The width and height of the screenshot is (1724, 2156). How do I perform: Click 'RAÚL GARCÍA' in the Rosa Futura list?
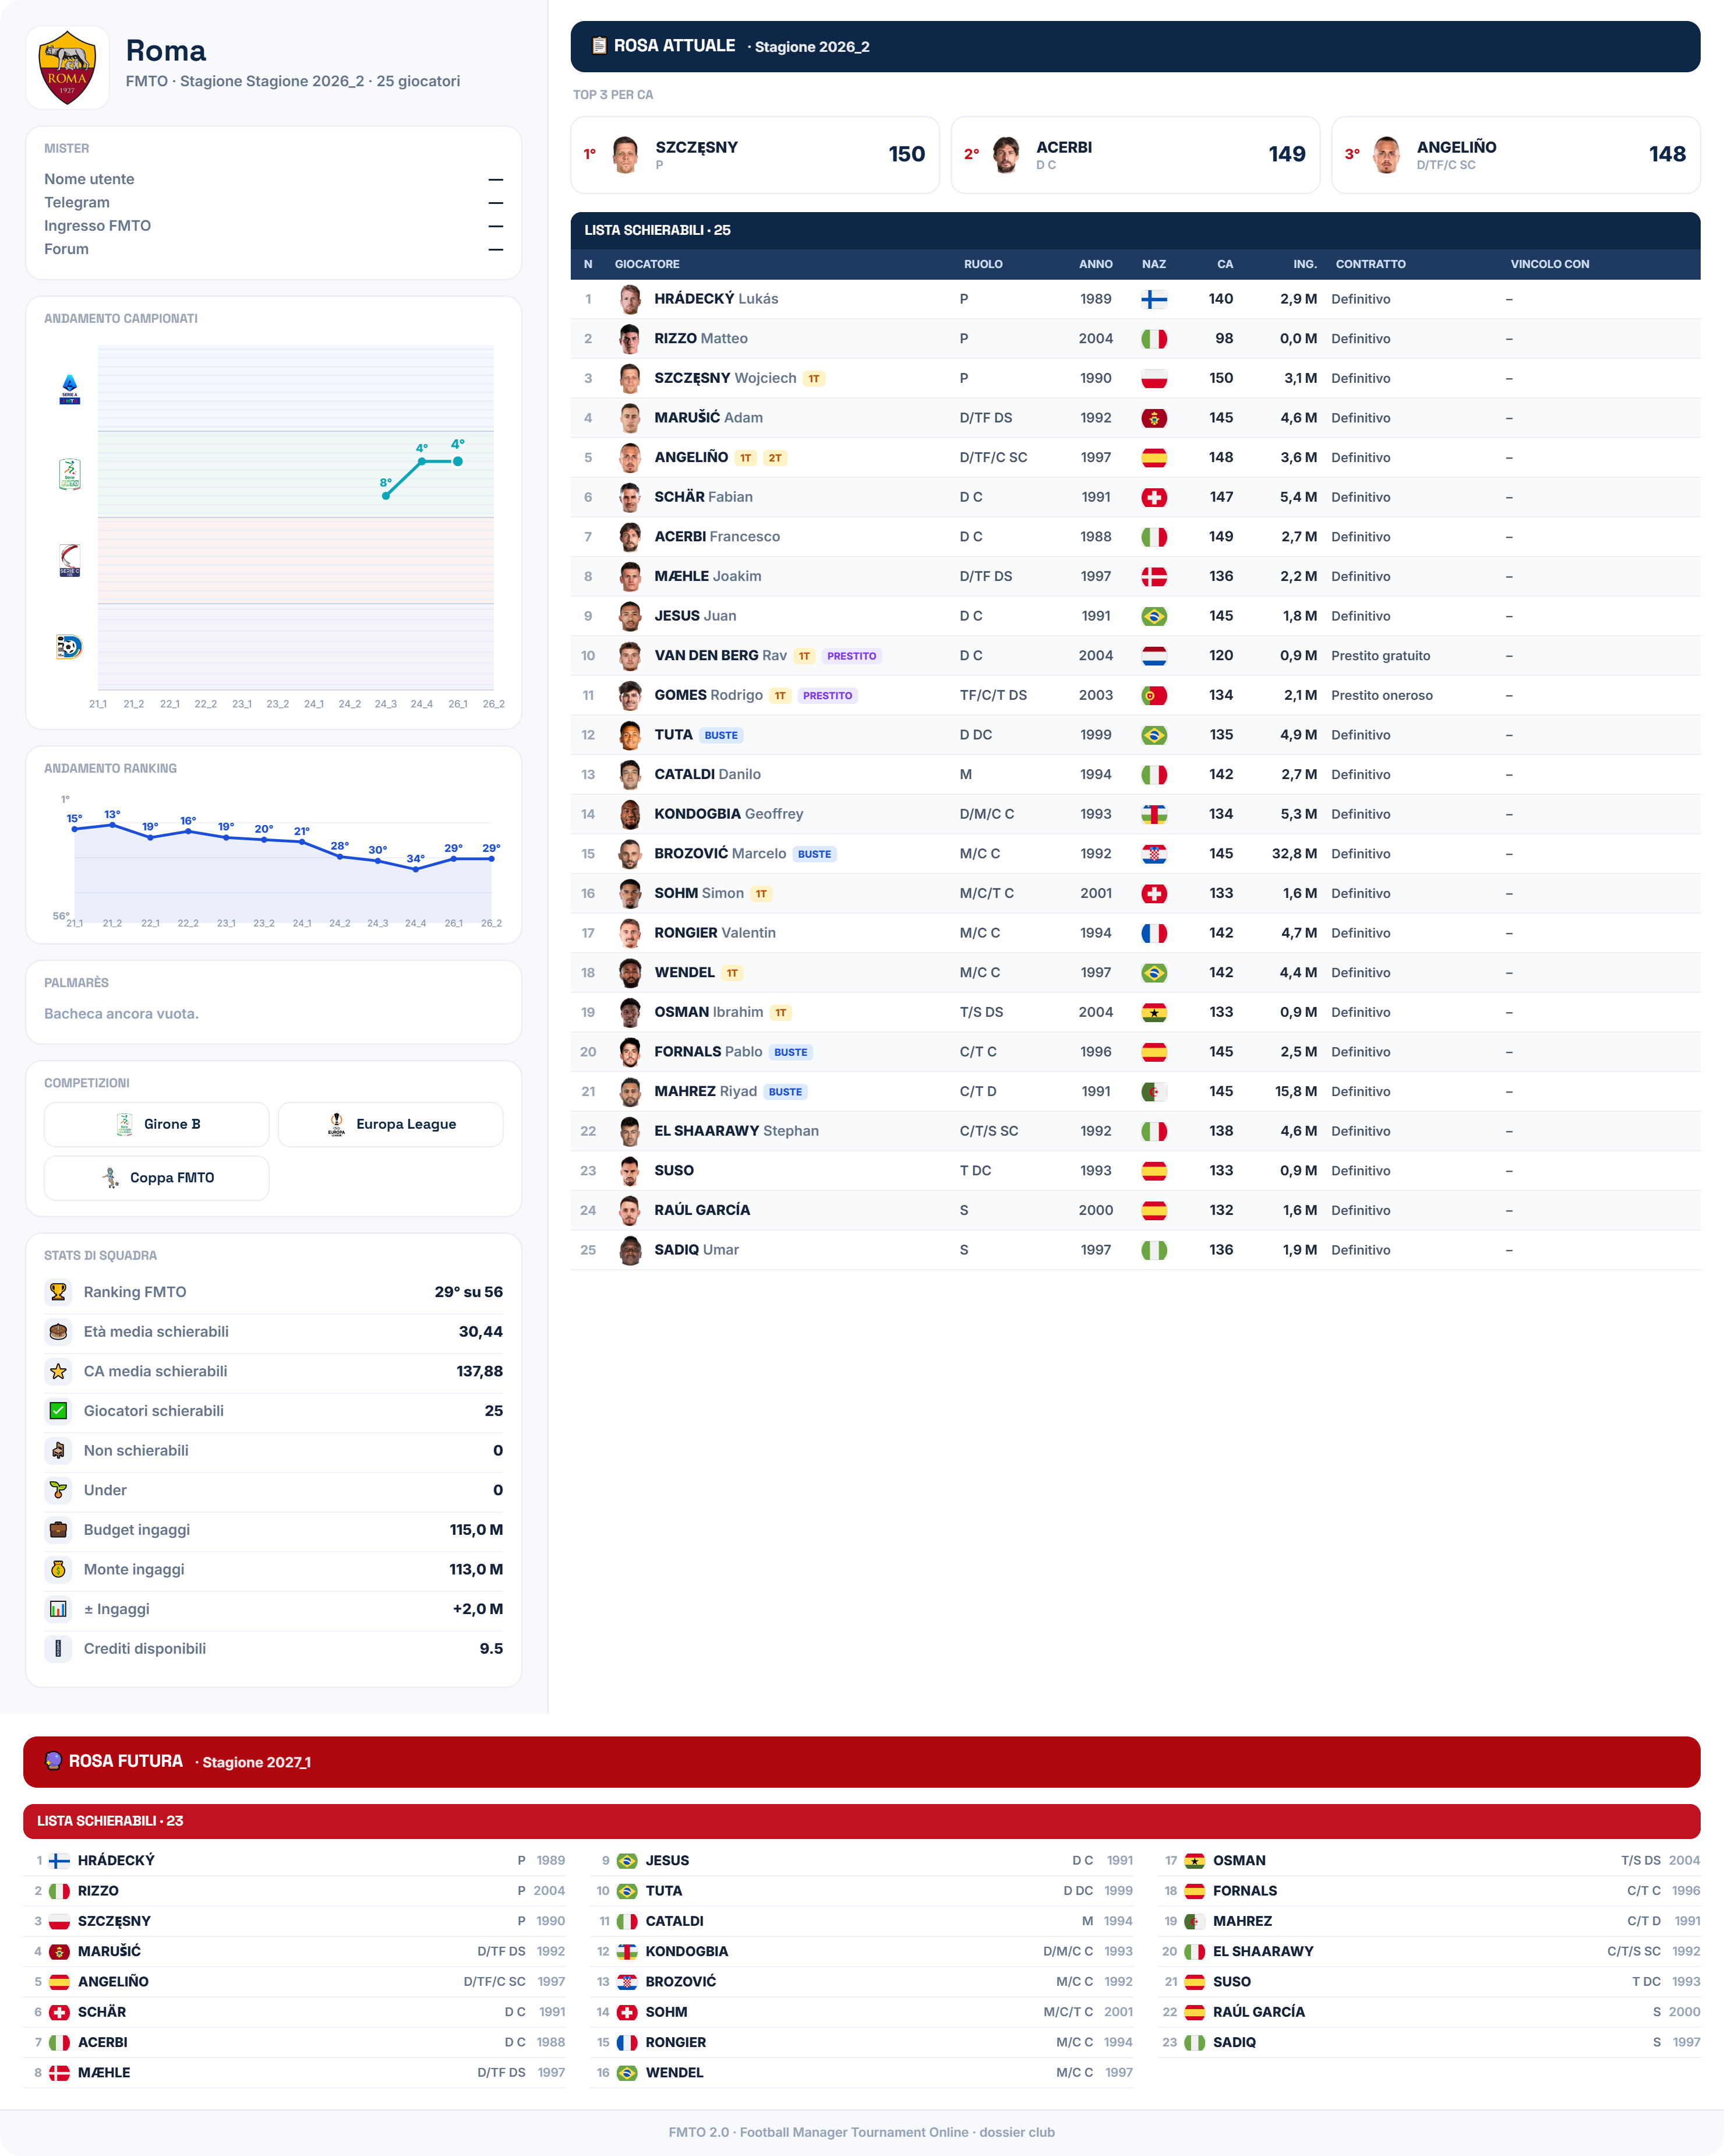tap(1258, 2012)
